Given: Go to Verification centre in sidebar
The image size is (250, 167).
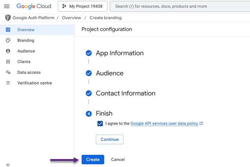Looking at the screenshot, I should pos(35,83).
